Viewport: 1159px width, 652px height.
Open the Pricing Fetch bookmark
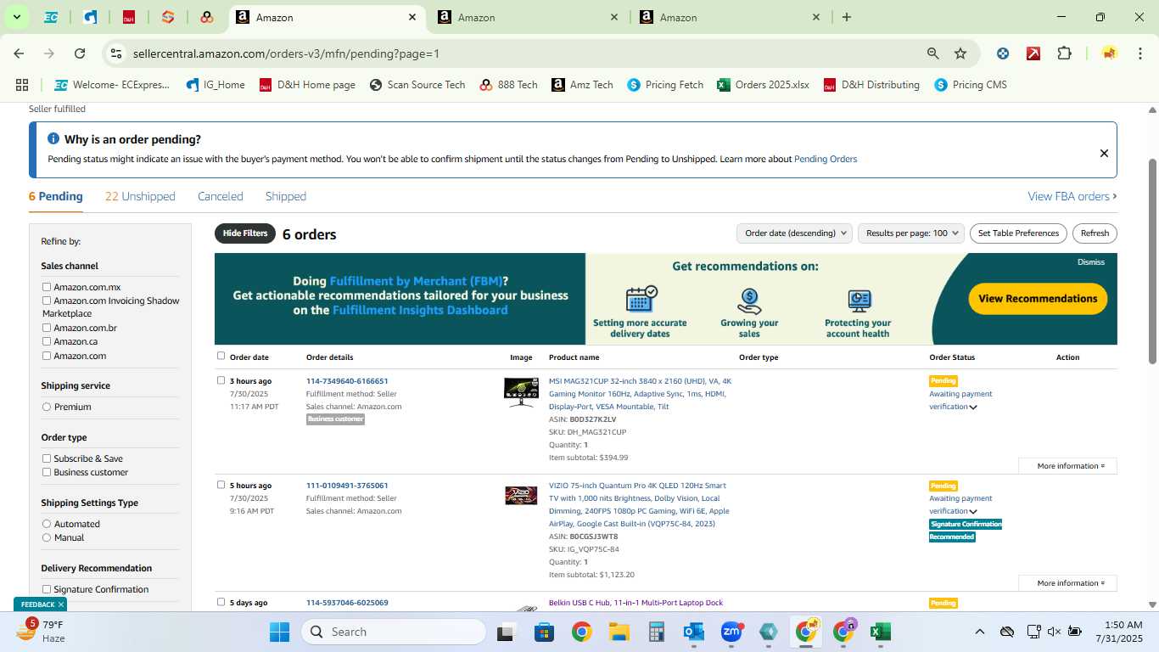(665, 85)
